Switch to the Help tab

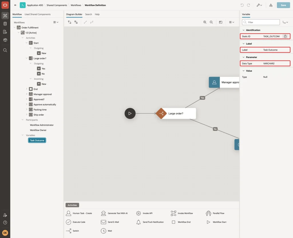[x=97, y=14]
